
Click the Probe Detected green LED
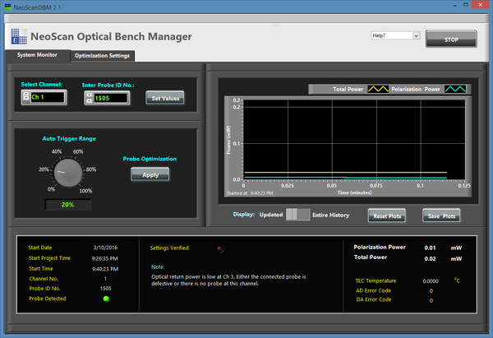[x=105, y=299]
